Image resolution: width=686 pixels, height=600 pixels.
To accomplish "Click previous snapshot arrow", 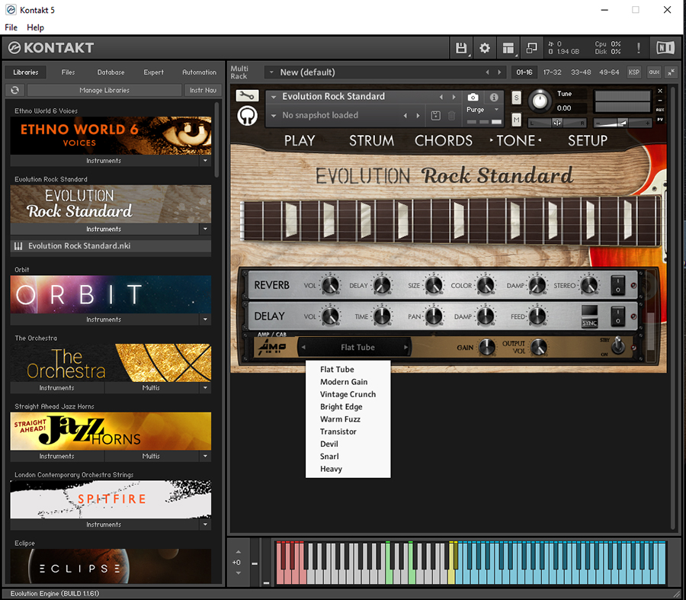I will pyautogui.click(x=406, y=116).
